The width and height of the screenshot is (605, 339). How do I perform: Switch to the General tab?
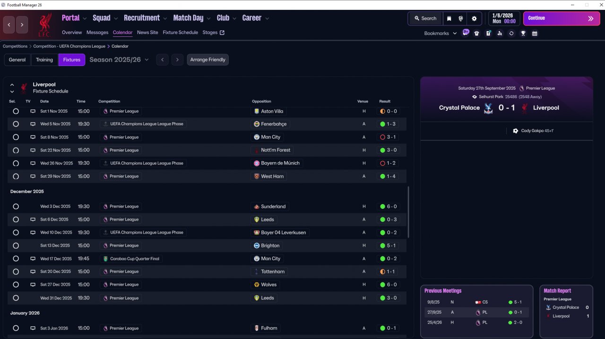pos(17,60)
